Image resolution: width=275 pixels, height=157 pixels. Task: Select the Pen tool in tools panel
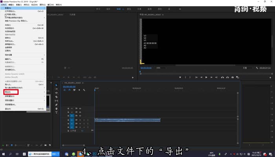click(57, 105)
